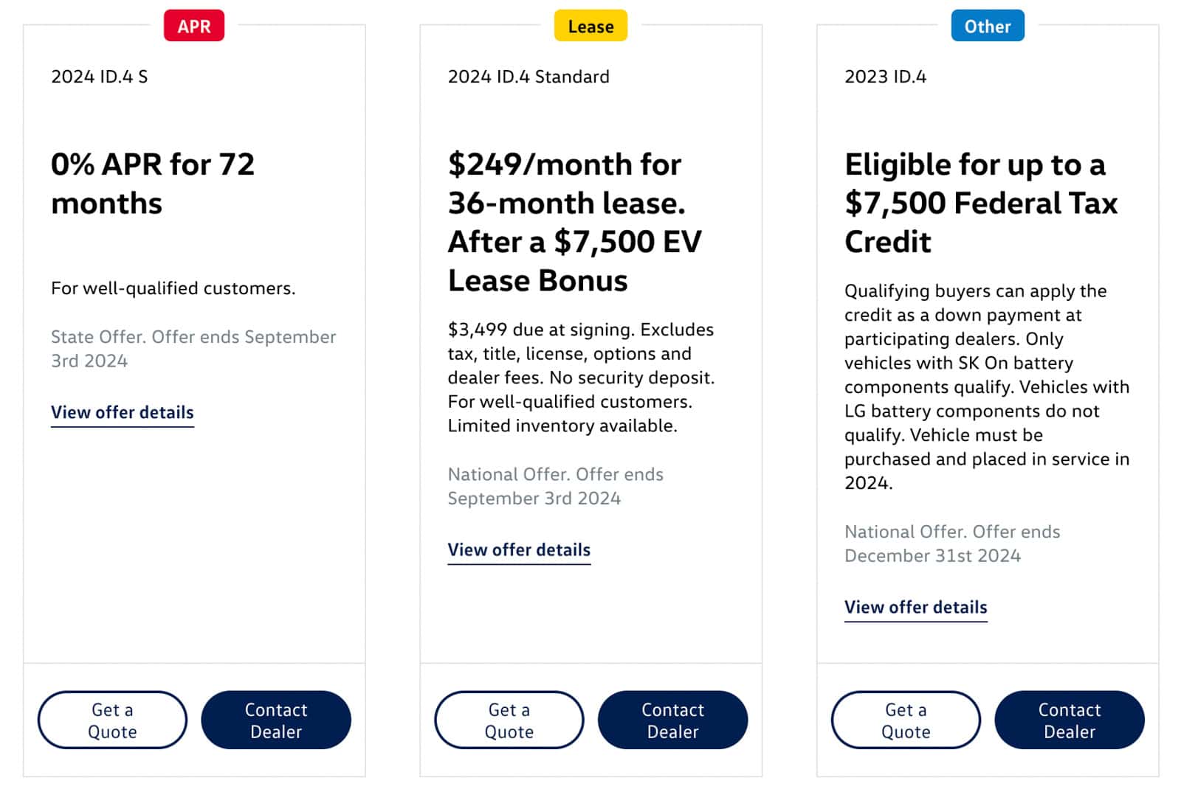View offer details for Federal Tax Credit offer
Image resolution: width=1181 pixels, height=806 pixels.
click(x=915, y=607)
